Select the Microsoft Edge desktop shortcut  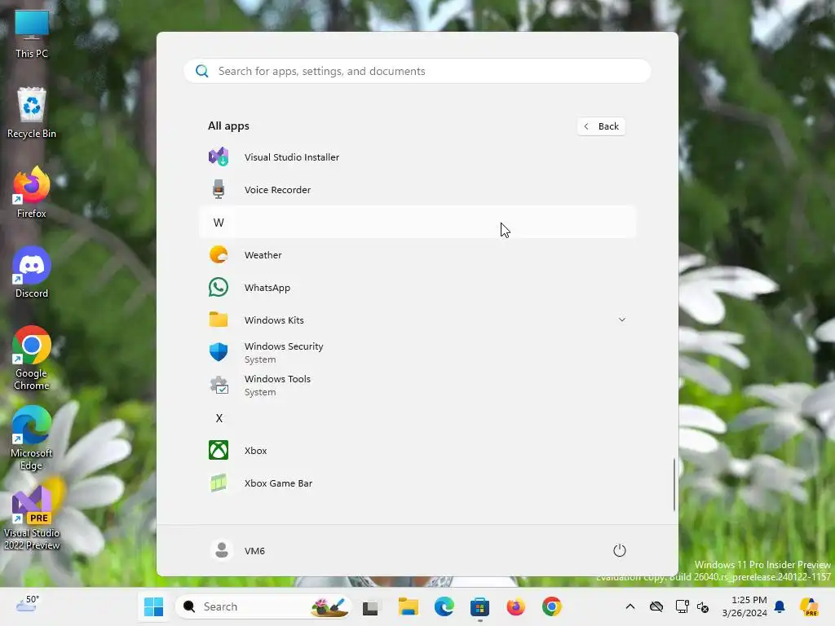(x=32, y=438)
